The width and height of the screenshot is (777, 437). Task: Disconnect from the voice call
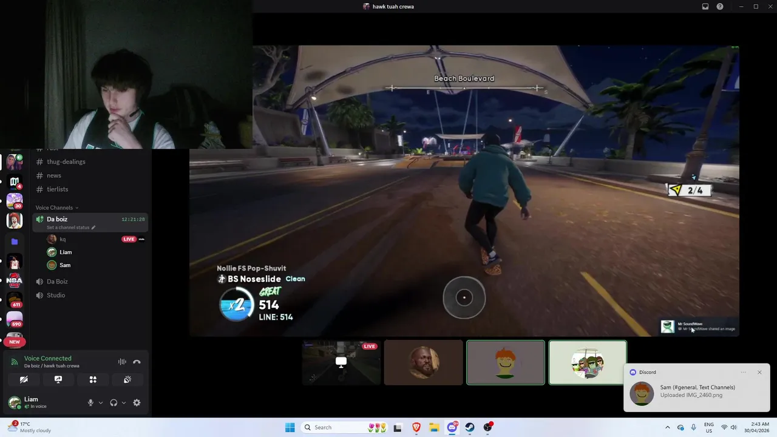pyautogui.click(x=137, y=362)
